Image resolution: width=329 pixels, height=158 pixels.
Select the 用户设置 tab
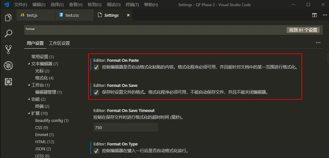tap(35, 43)
